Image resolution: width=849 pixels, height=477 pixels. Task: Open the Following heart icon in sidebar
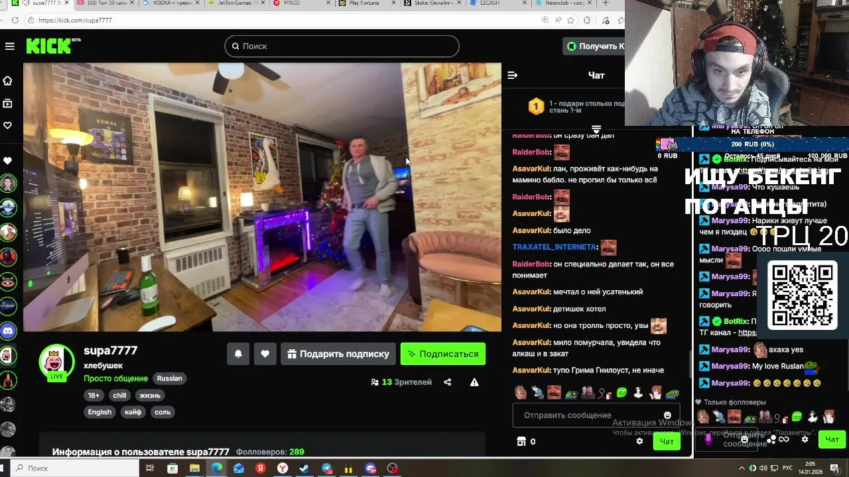(x=8, y=125)
